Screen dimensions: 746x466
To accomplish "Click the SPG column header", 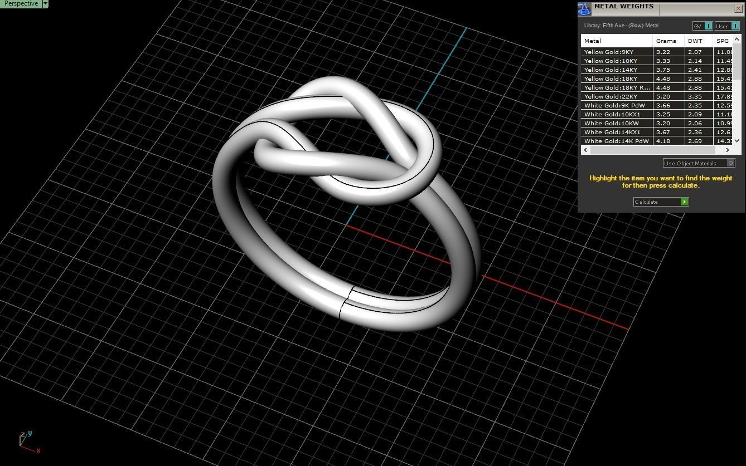I will [723, 41].
